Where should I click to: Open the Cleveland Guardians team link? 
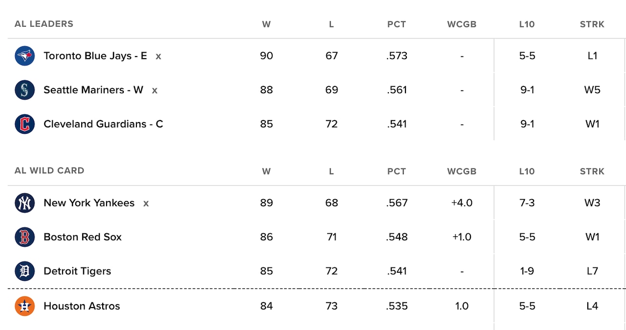click(x=103, y=124)
